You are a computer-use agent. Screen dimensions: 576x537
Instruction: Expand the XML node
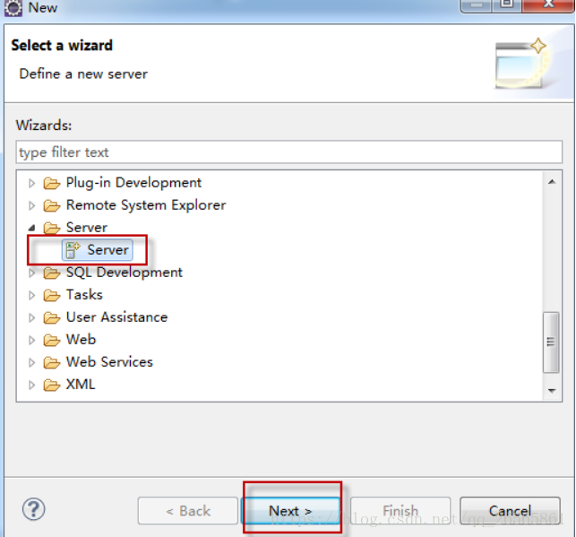click(x=31, y=385)
